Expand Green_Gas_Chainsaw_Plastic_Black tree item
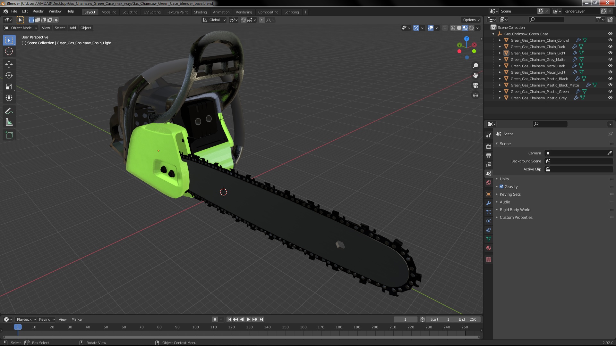The height and width of the screenshot is (346, 616). pos(500,78)
